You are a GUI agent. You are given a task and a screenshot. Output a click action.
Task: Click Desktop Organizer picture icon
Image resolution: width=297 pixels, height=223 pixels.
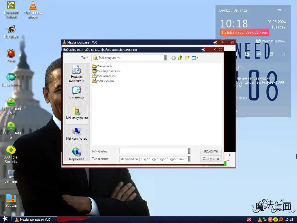[x=247, y=54]
